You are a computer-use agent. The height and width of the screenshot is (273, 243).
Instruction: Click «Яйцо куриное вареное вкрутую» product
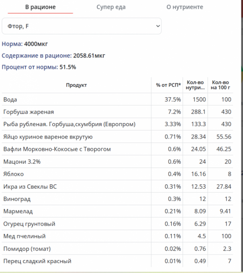(48, 137)
